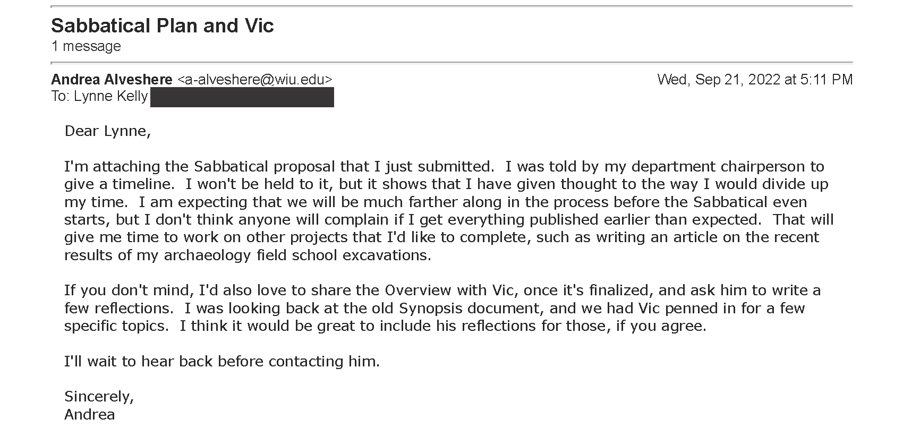
Task: Click the "If you don't mind" paragraph opening
Action: [129, 290]
